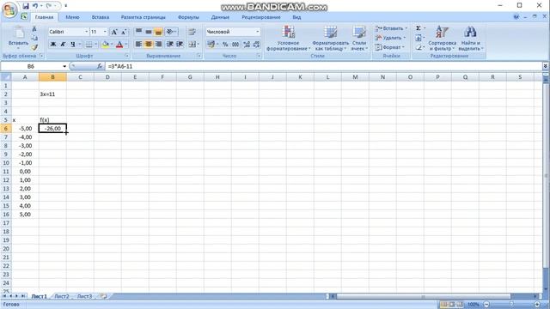Apply thousands separator 000 style

click(x=235, y=44)
